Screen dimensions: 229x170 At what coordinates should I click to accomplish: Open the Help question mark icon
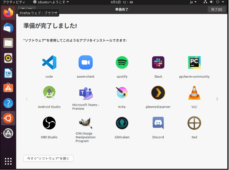coord(8,103)
